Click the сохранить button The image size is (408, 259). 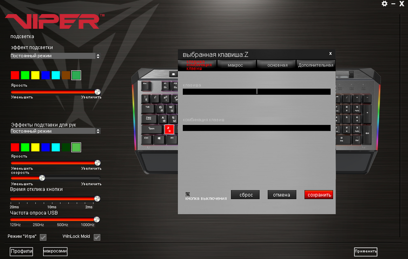[319, 194]
